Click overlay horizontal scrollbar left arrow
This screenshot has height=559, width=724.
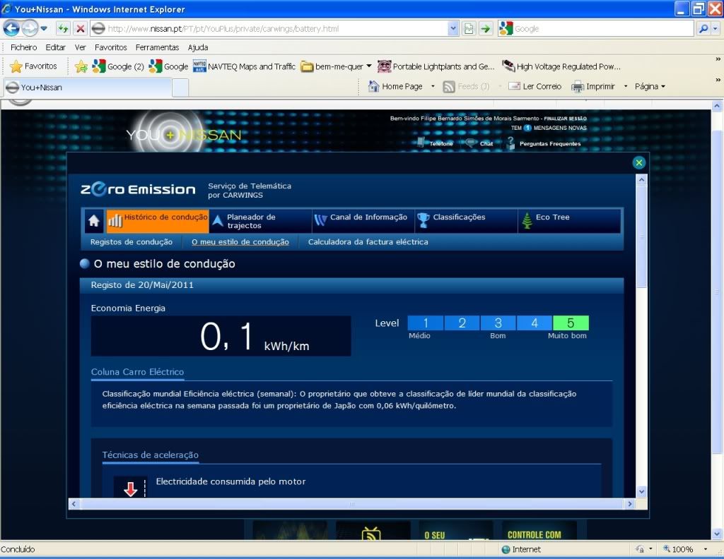pyautogui.click(x=74, y=504)
